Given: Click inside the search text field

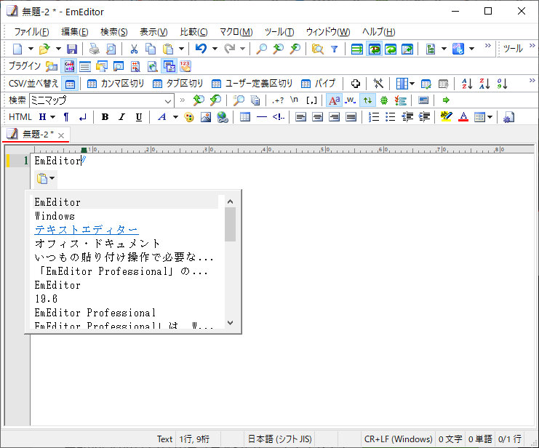Looking at the screenshot, I should pyautogui.click(x=96, y=101).
